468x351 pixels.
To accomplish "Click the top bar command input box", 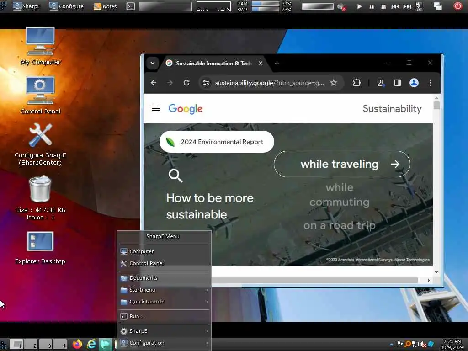I will (x=165, y=6).
